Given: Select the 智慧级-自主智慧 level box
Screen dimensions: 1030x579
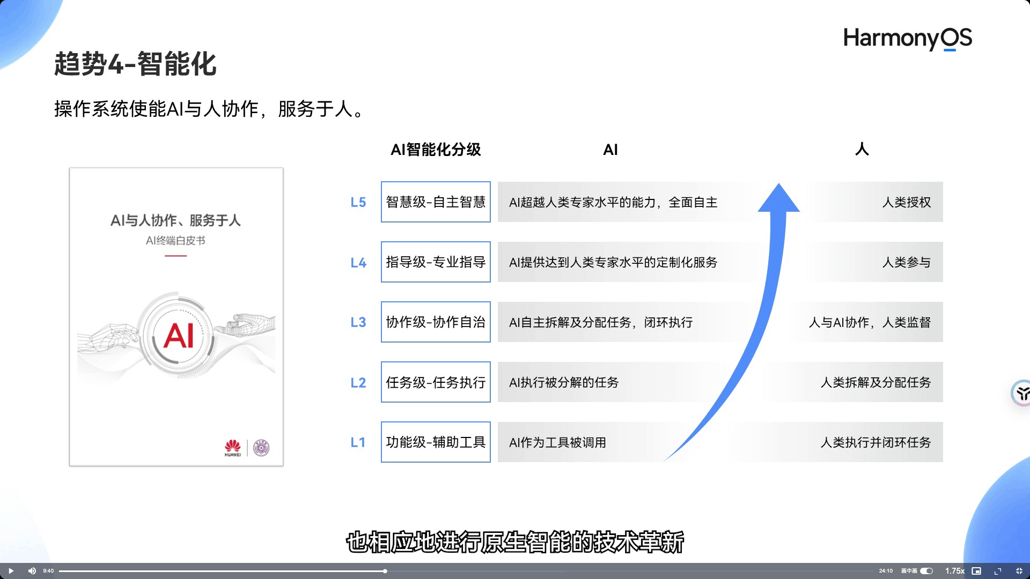Looking at the screenshot, I should pos(436,202).
